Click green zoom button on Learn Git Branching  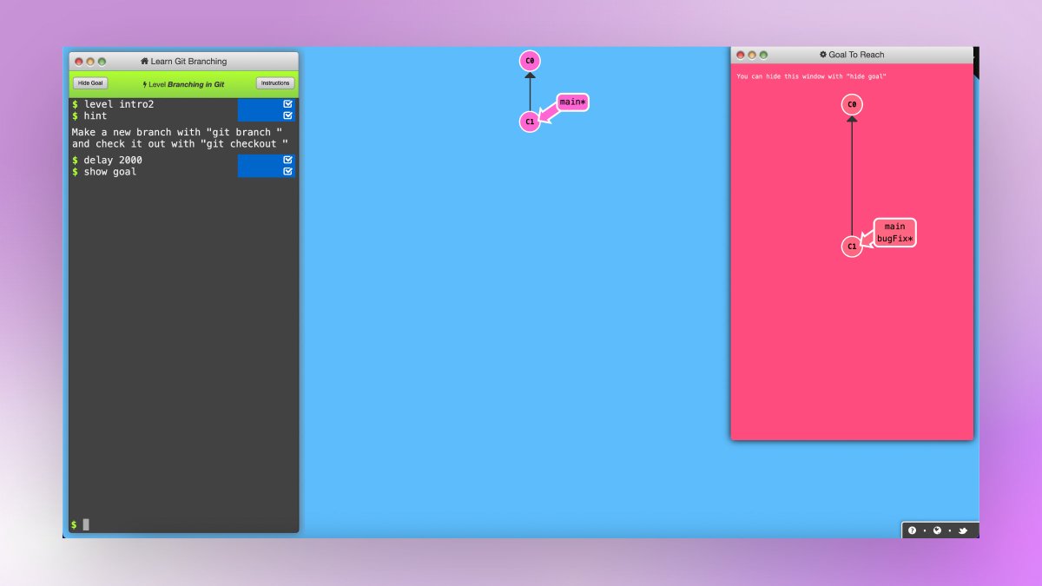pos(102,62)
